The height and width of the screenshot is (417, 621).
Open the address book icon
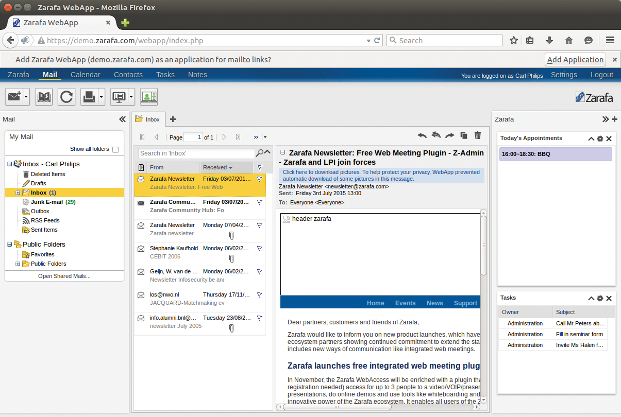click(44, 97)
